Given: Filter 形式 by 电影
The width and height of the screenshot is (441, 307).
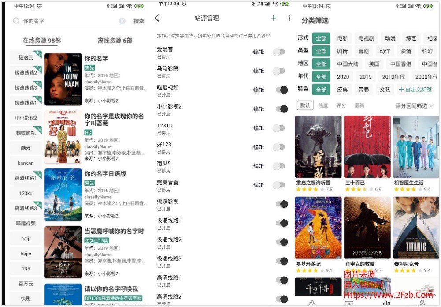Looking at the screenshot, I should [342, 38].
